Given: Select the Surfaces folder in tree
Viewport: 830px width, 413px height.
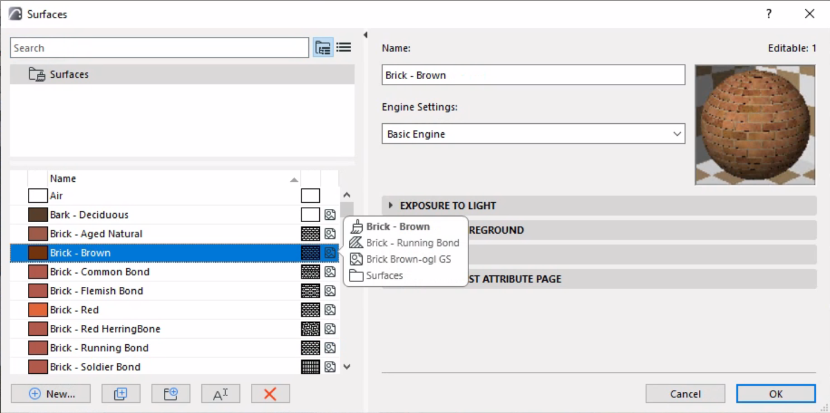Looking at the screenshot, I should [x=182, y=74].
